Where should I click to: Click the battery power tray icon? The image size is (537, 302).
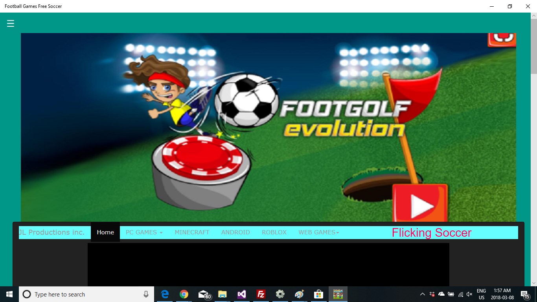(x=451, y=294)
